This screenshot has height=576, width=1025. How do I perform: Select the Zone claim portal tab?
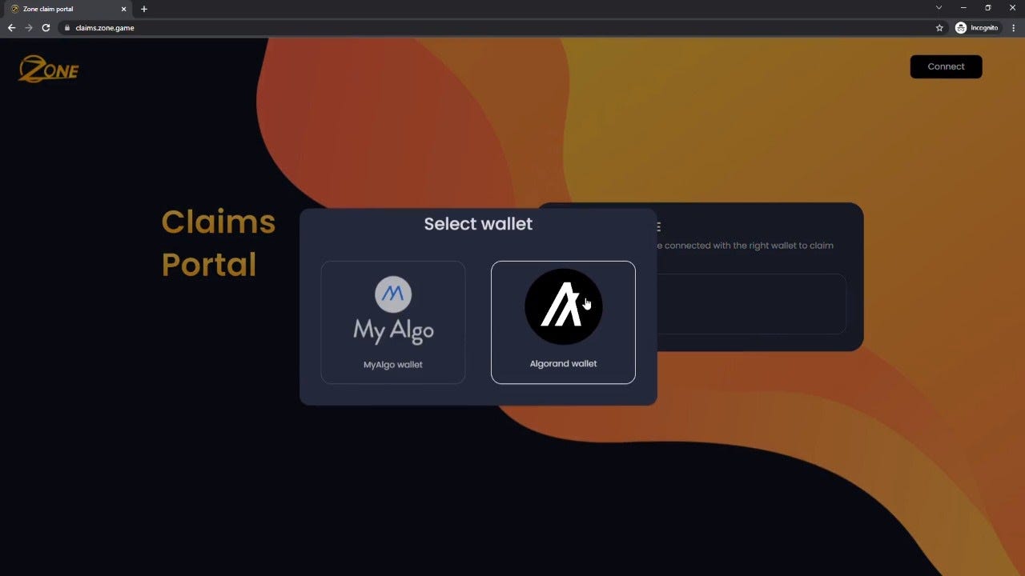(x=68, y=9)
